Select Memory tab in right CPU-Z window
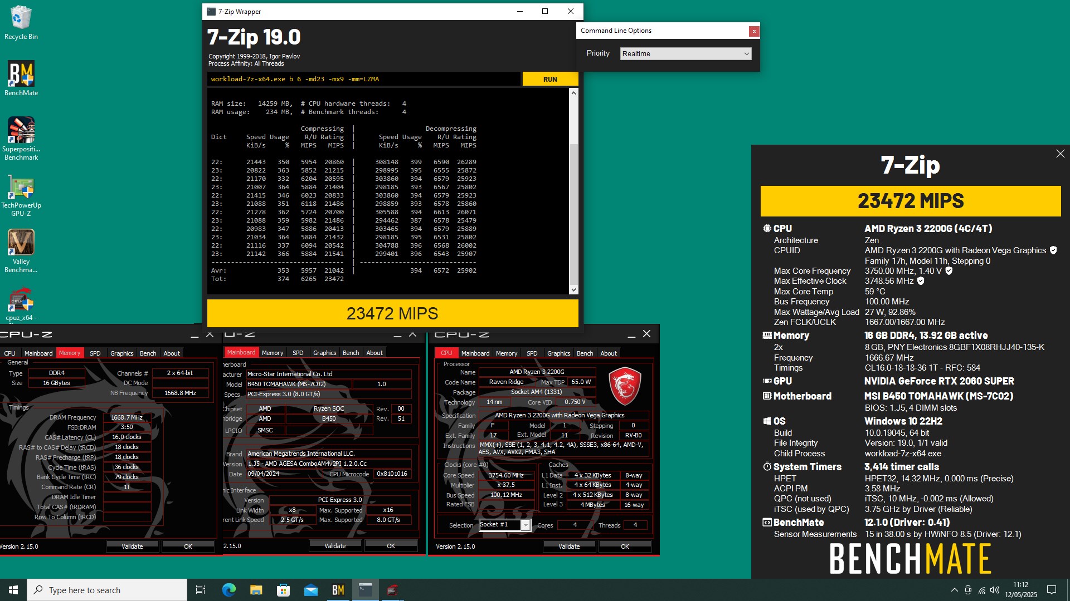This screenshot has height=601, width=1070. point(507,353)
